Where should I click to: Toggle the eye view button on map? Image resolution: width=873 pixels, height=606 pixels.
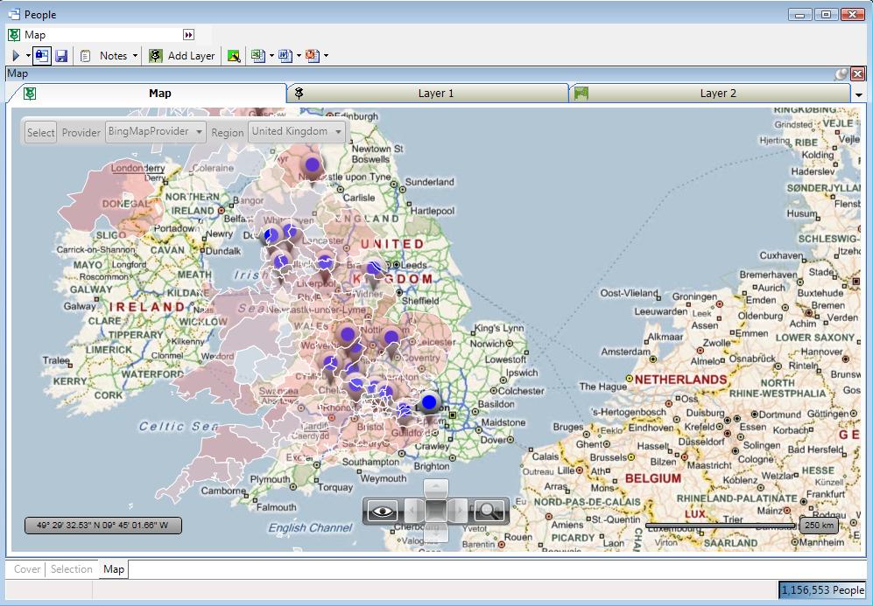point(383,511)
